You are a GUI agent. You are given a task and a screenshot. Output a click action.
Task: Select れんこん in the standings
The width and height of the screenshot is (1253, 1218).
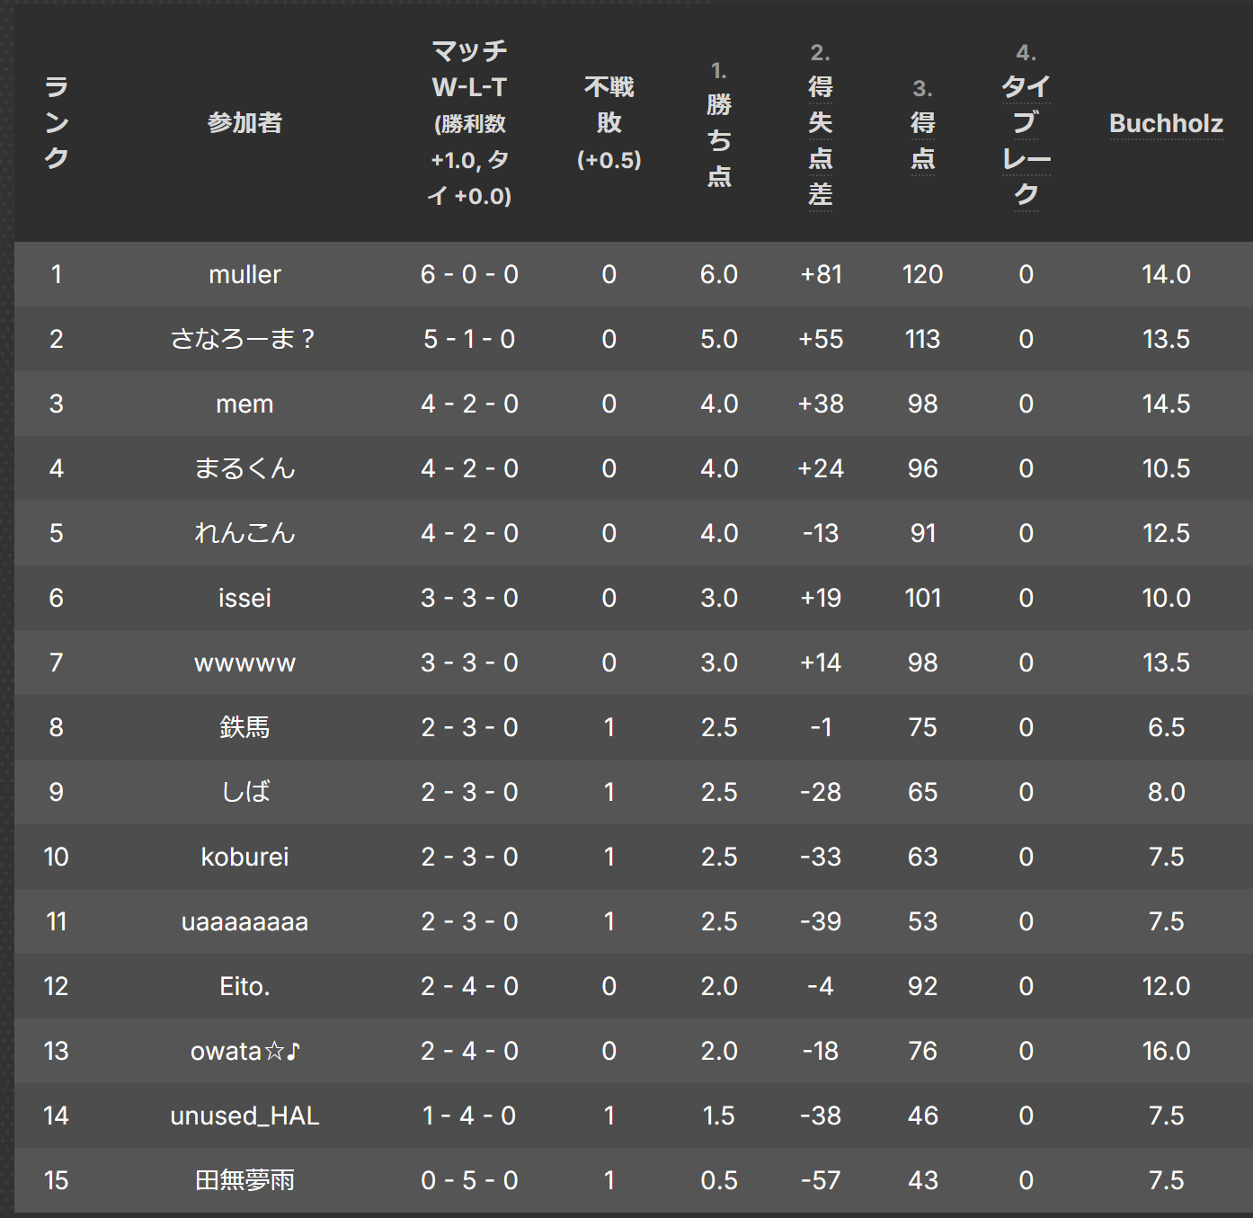[x=244, y=533]
